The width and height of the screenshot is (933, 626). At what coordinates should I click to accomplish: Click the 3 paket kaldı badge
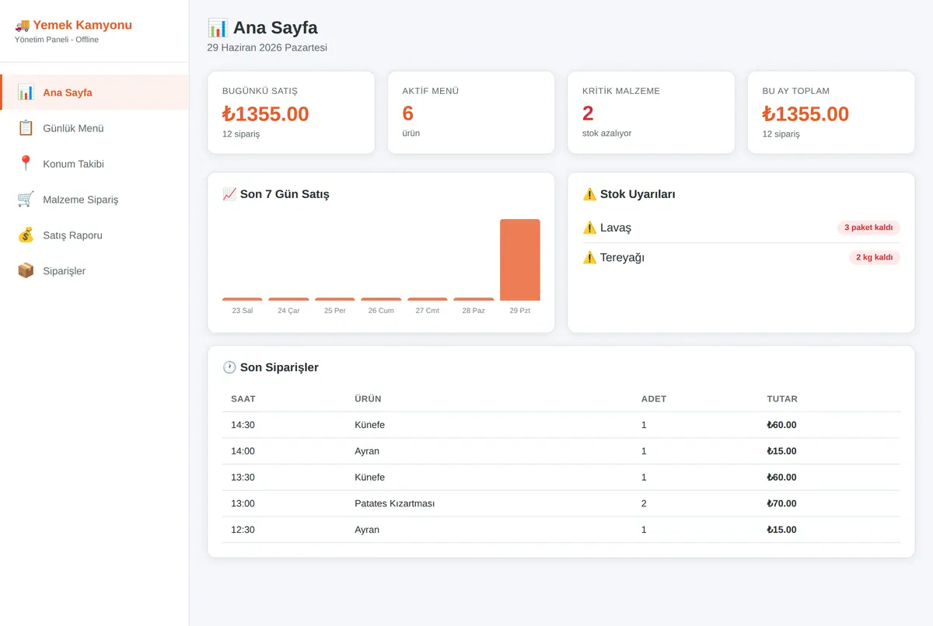(x=868, y=228)
